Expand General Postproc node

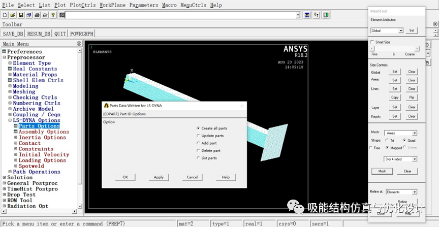pyautogui.click(x=4, y=183)
